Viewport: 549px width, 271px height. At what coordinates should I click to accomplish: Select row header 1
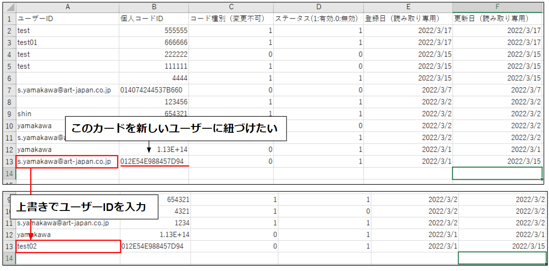pos(9,19)
